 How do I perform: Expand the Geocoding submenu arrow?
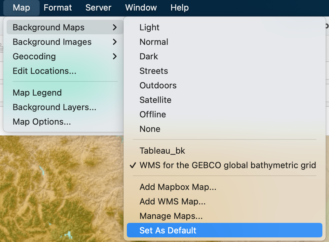click(115, 56)
